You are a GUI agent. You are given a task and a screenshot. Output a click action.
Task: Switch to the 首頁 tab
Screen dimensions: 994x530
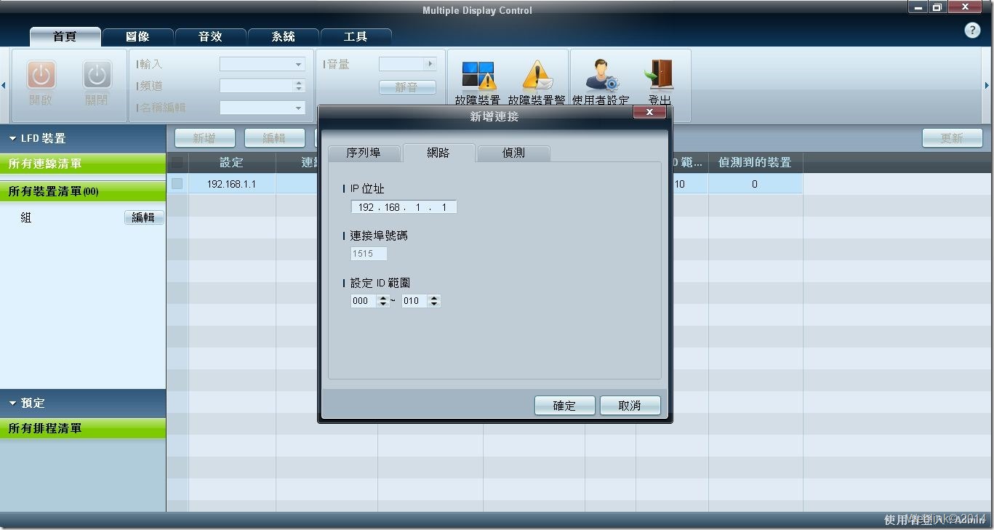click(x=65, y=36)
